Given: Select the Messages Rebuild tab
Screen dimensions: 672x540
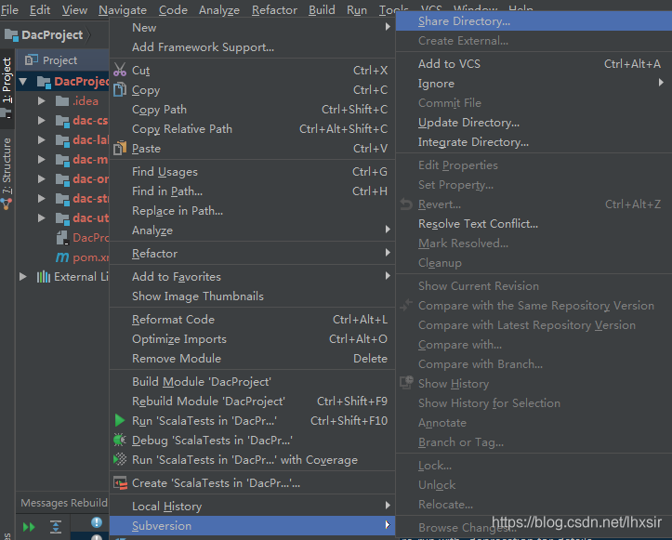Looking at the screenshot, I should point(64,503).
